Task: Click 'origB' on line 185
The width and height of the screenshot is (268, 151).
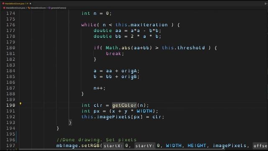Action: coord(129,76)
